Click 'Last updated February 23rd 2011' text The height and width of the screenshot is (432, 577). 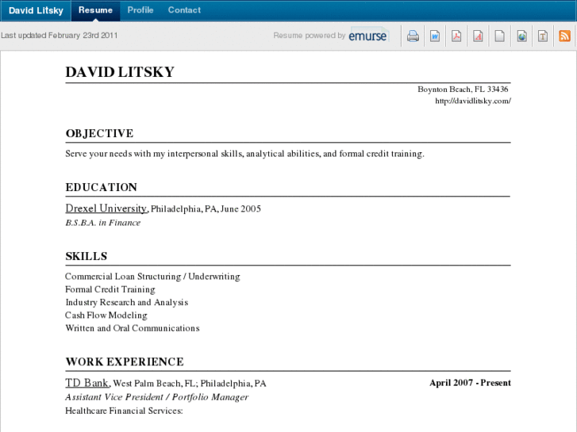[60, 36]
